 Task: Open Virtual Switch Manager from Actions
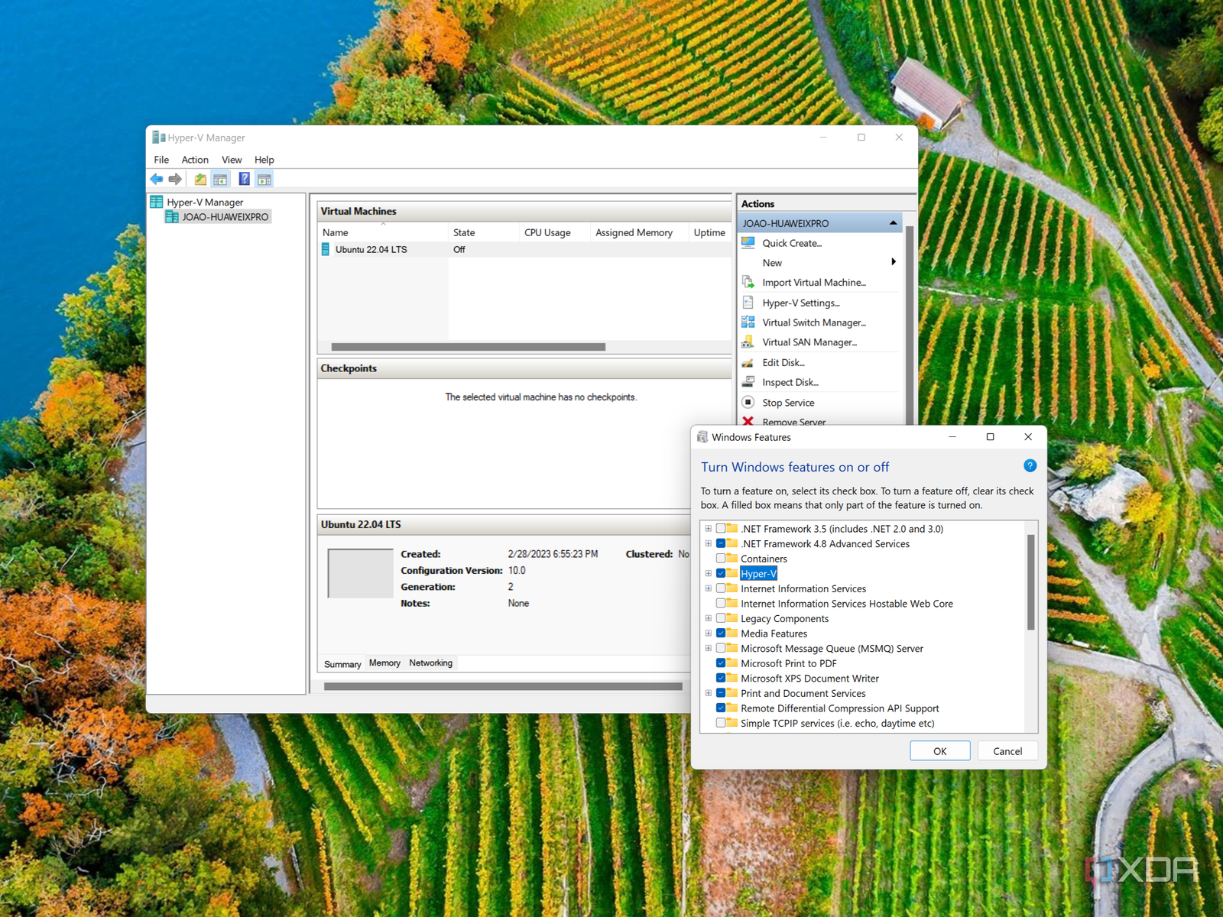(813, 322)
